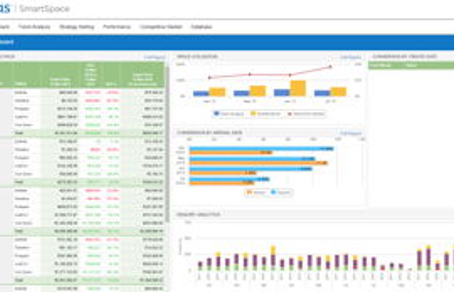454x292 pixels.
Task: Toggle orange series in conversion chart legend
Action: pyautogui.click(x=256, y=192)
